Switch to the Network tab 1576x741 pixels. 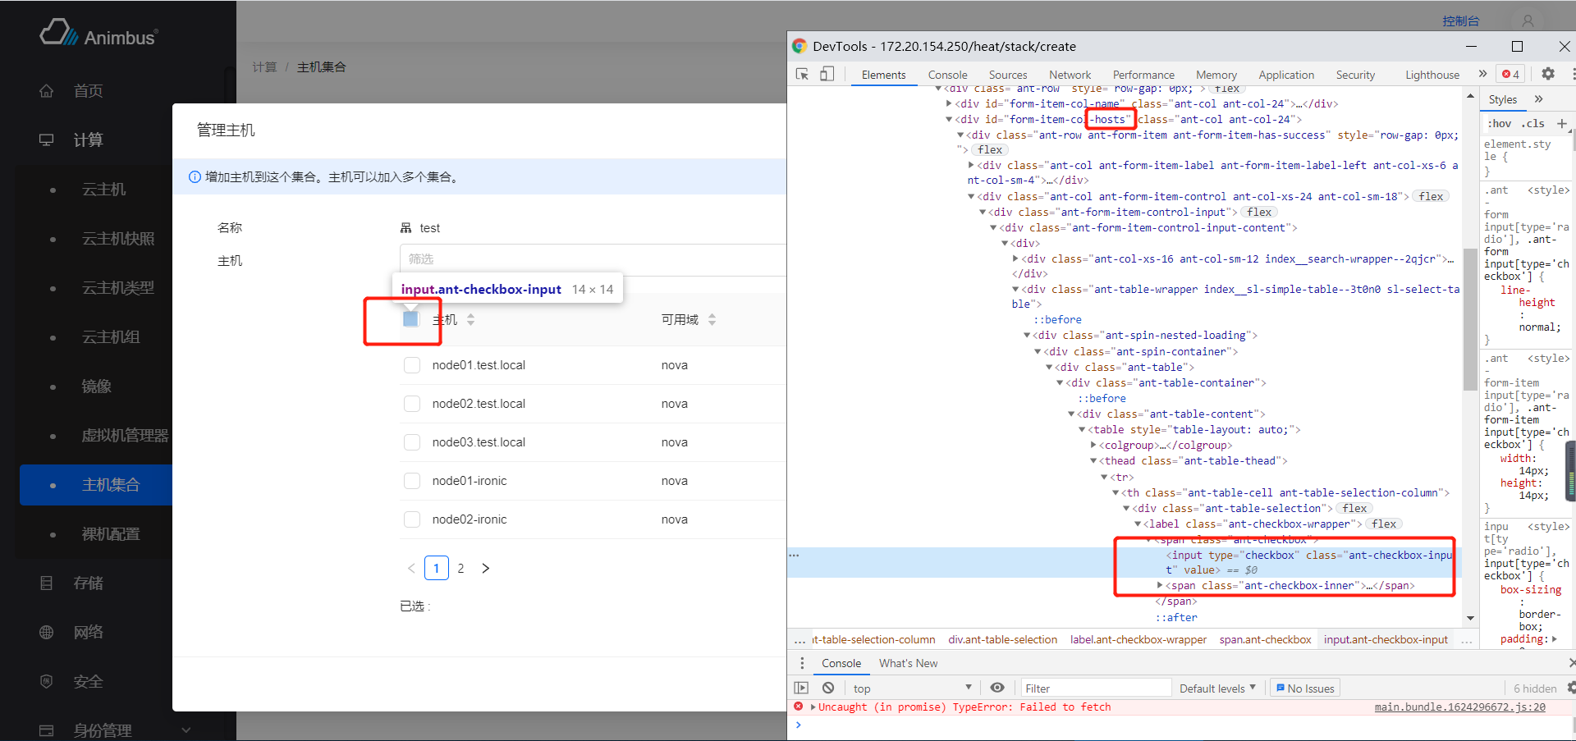tap(1070, 75)
